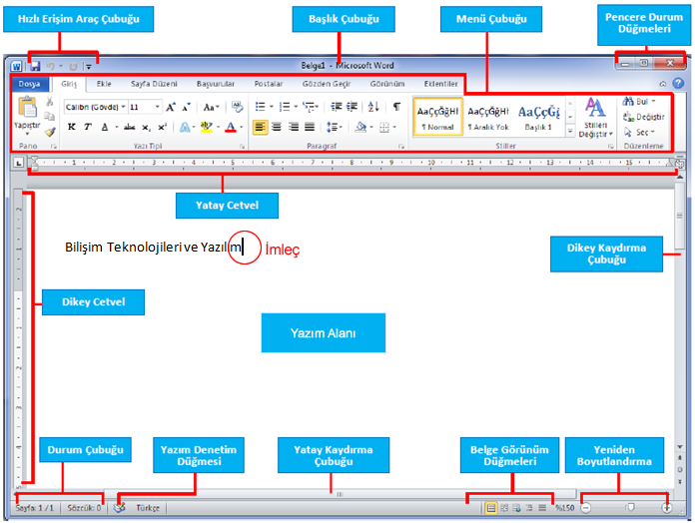Show paragraph marks with the ¶ icon
This screenshot has height=523, width=695.
396,106
